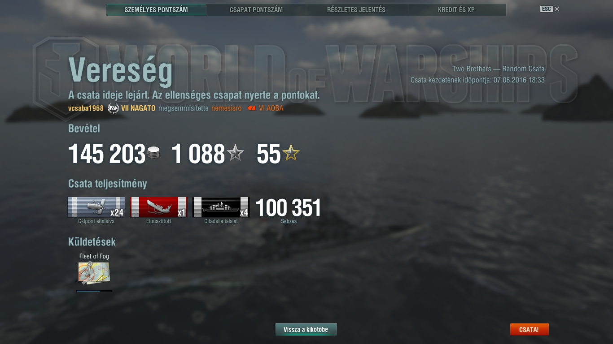Screen dimensions: 613x344
Task: Click the Fleet of Fog progress bar
Action: pos(94,291)
